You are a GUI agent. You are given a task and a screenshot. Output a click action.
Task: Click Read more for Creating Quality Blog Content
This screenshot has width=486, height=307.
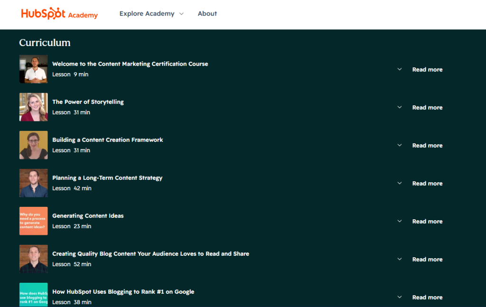click(x=427, y=259)
